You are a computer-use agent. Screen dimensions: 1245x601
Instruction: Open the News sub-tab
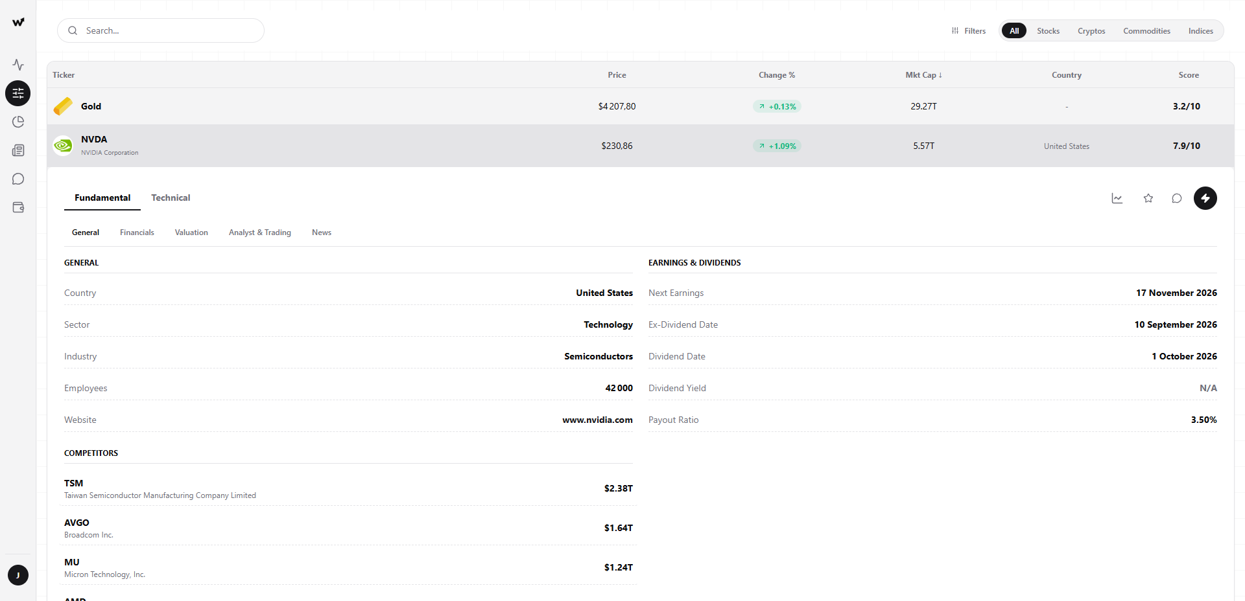[322, 232]
